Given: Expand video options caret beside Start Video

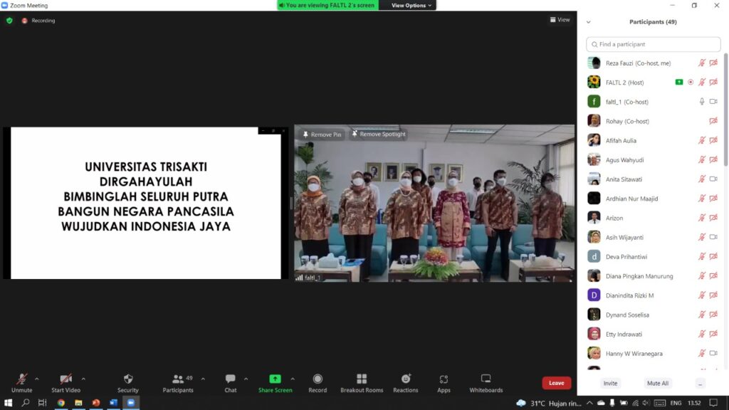Looking at the screenshot, I should pyautogui.click(x=83, y=379).
